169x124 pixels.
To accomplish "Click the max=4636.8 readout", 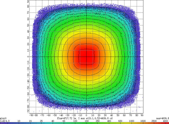I will click(163, 118).
